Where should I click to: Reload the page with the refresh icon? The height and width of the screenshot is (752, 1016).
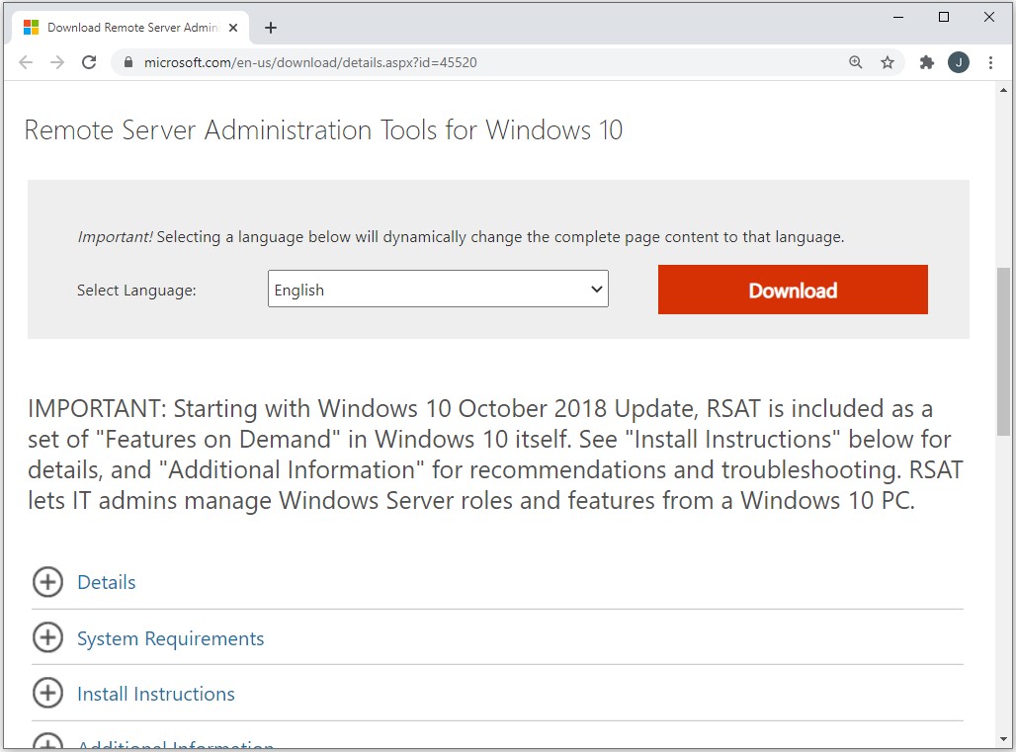(89, 62)
